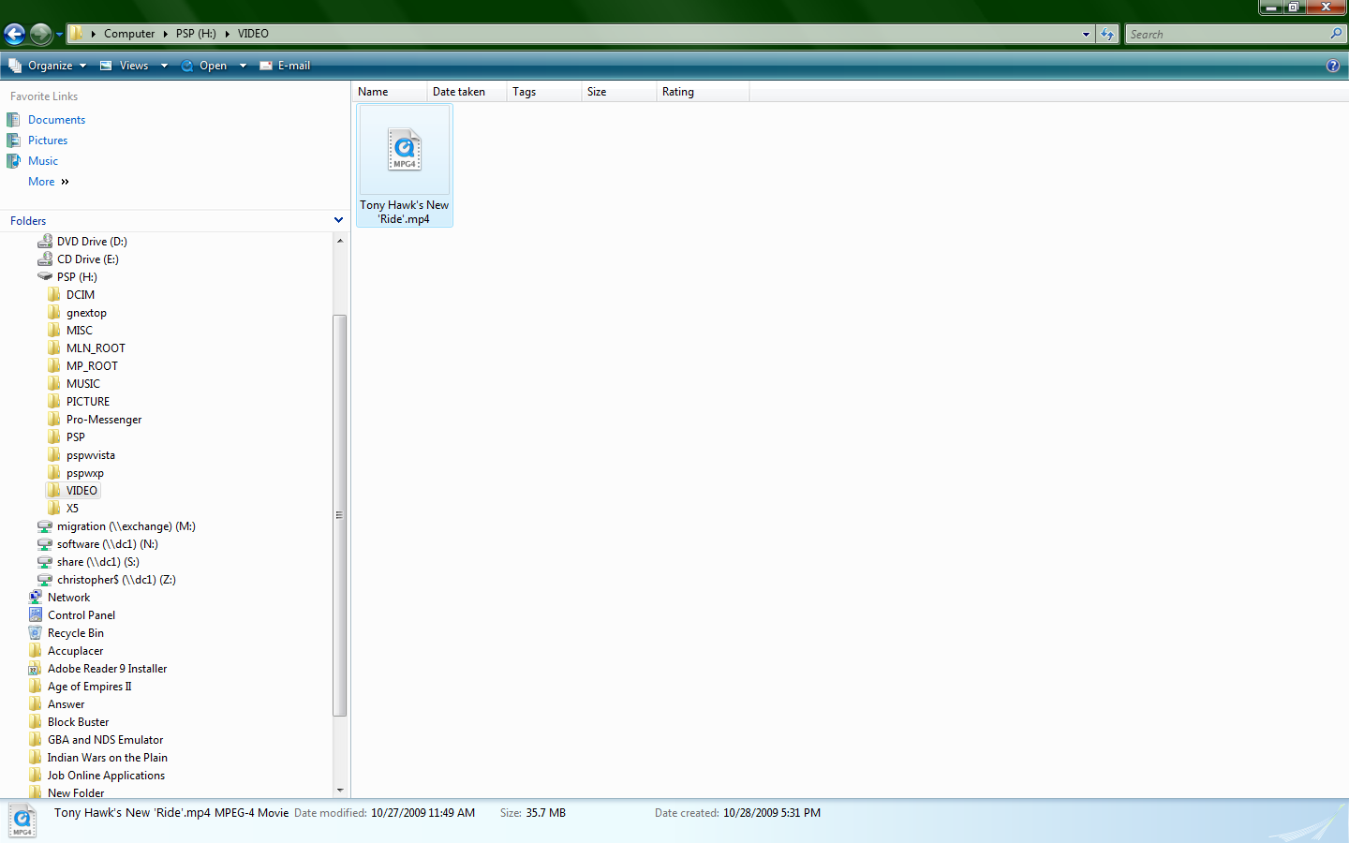Select the PSP subfolder icon
The width and height of the screenshot is (1349, 843).
click(x=54, y=437)
